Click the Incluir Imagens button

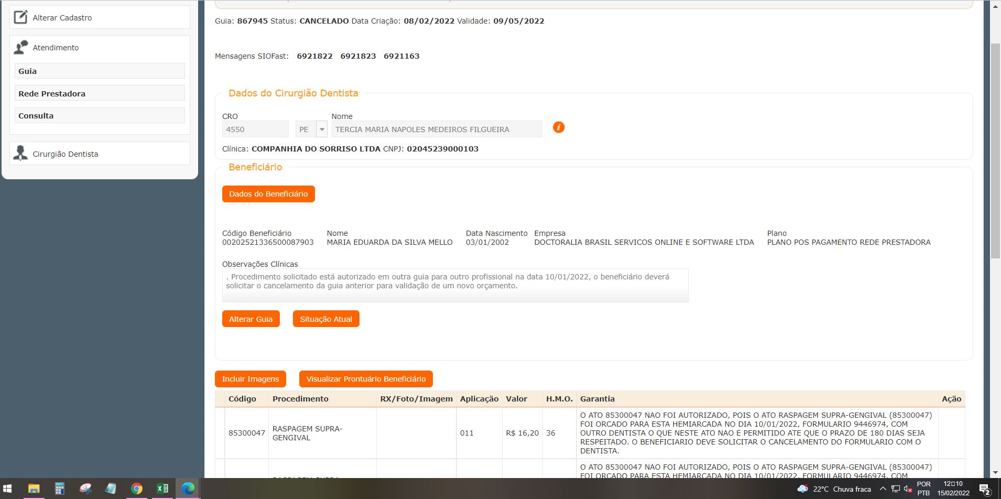click(251, 379)
